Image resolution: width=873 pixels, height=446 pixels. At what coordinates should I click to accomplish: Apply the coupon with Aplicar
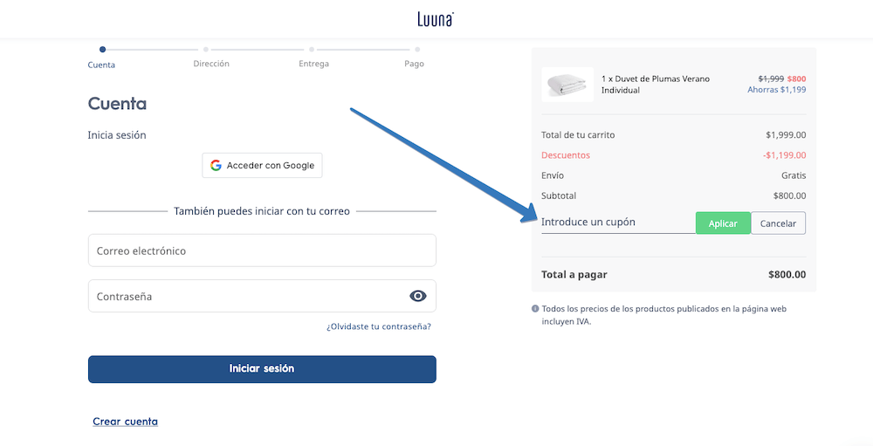click(x=723, y=223)
